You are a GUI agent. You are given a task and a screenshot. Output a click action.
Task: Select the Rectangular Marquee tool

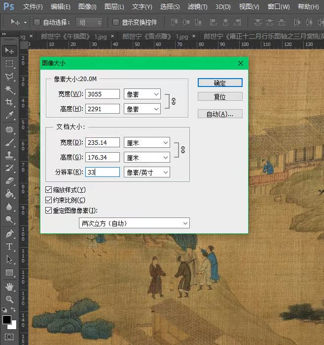pyautogui.click(x=9, y=64)
